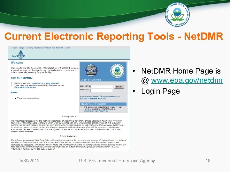
Task: Open Login in top navigation
Action: [14, 48]
